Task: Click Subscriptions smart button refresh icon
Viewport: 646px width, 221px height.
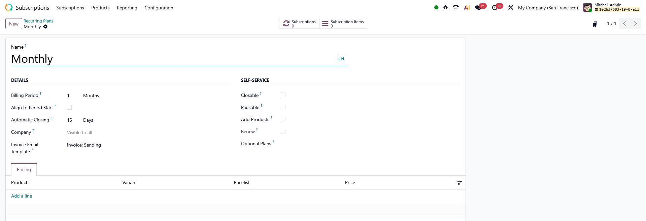Action: (286, 23)
